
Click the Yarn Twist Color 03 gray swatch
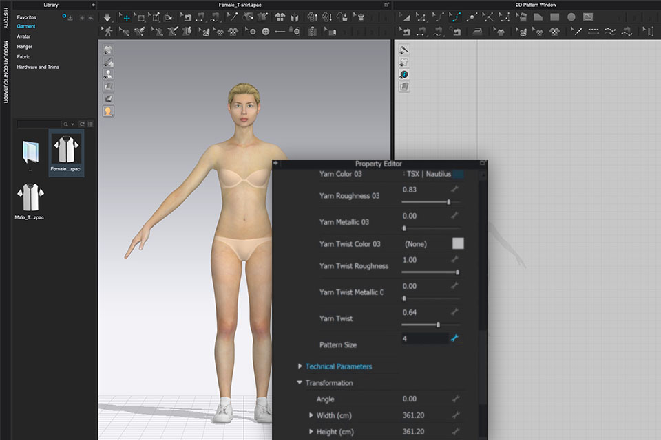coord(458,243)
